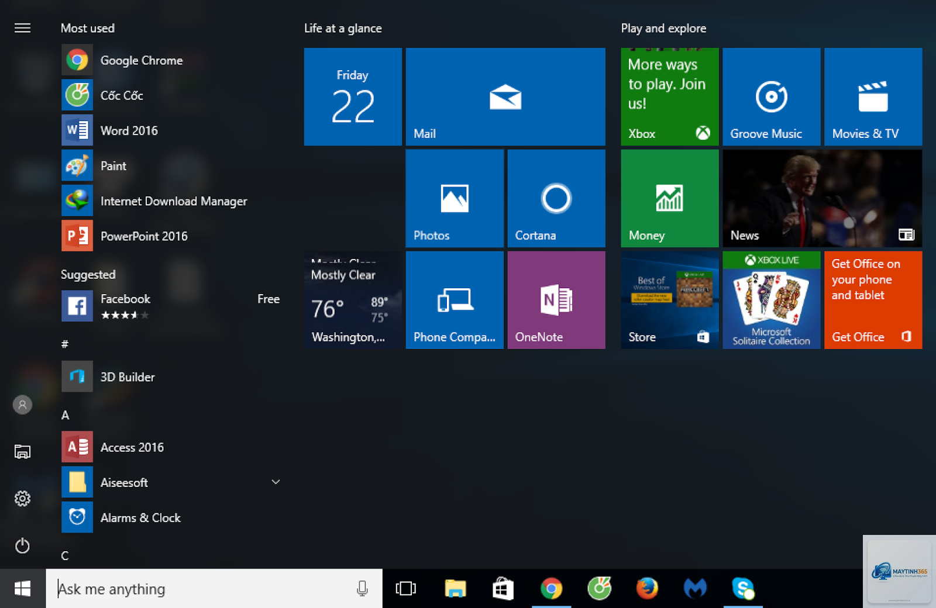Open the Movies & TV tile
The image size is (936, 608).
[x=873, y=96]
